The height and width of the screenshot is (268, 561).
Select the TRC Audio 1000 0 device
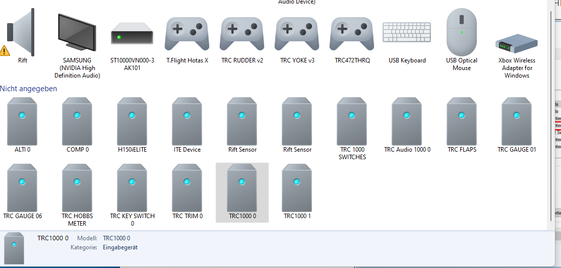(x=407, y=125)
